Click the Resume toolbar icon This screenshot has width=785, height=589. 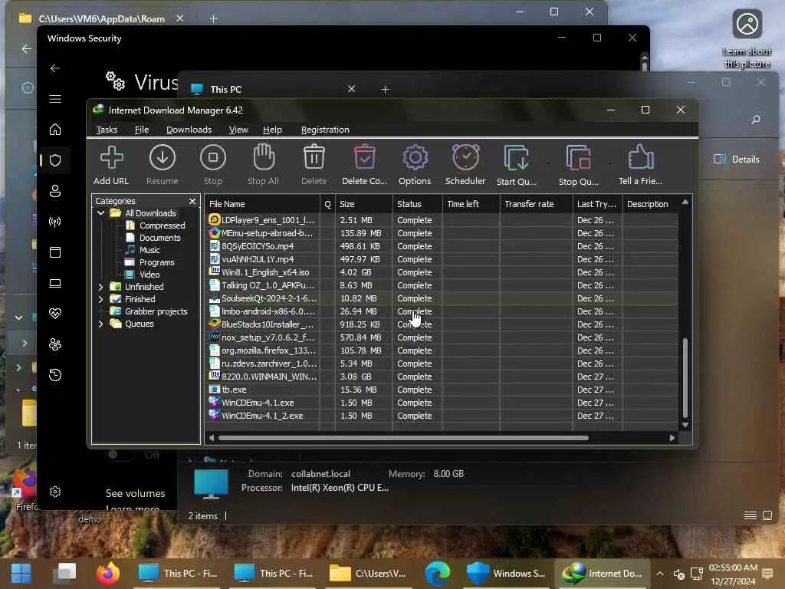pos(163,158)
